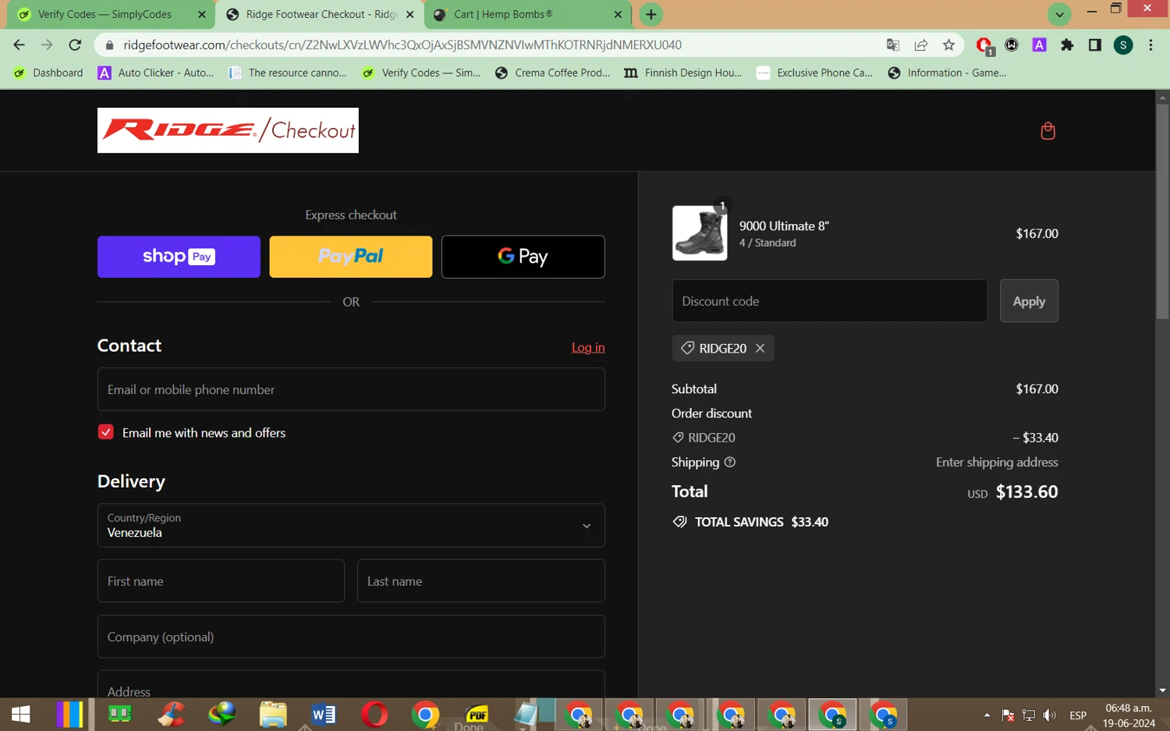Close the Verify Codes — SimplyCodes tab
The width and height of the screenshot is (1170, 731).
tap(202, 14)
